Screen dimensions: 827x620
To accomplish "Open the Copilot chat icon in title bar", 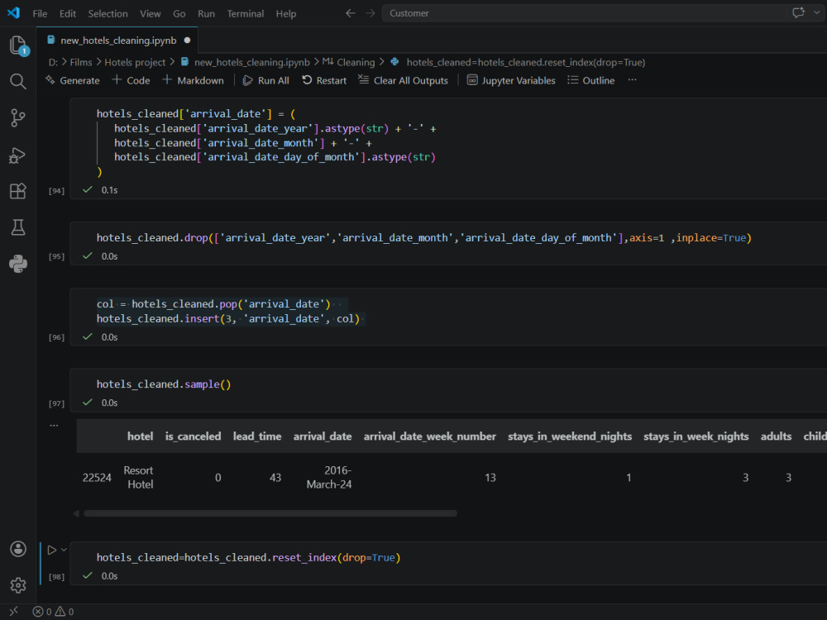I will coord(798,12).
